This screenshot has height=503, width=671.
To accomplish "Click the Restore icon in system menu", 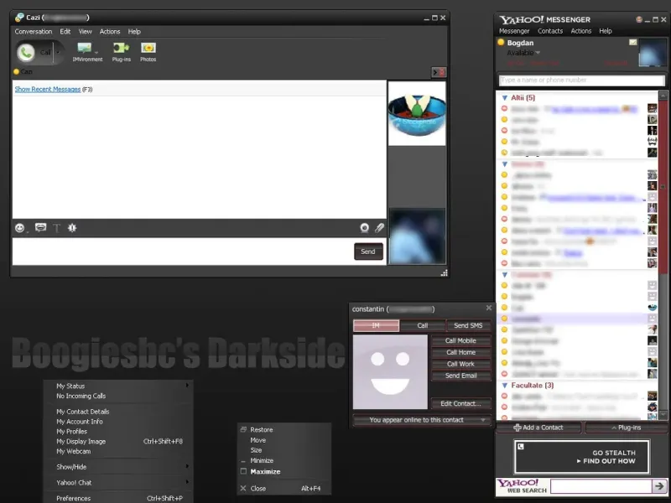I will [243, 429].
